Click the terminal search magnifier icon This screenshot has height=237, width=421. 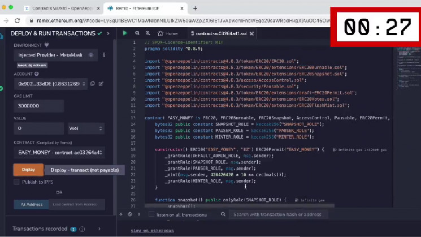[223, 214]
